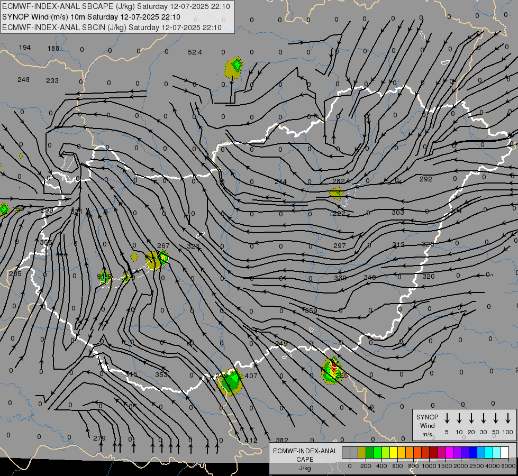Click the SYNOP Wind 10m header line
The image size is (518, 476).
pos(91,17)
